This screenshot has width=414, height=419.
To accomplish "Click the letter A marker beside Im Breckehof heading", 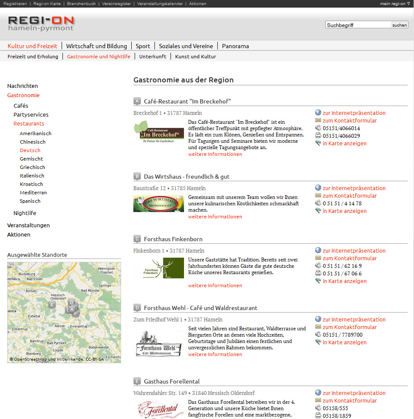I will pos(137,101).
